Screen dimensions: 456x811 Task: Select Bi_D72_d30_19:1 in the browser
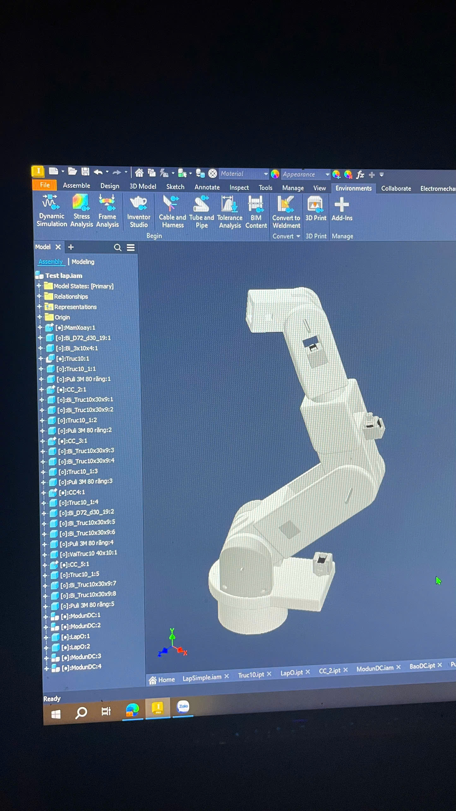(x=83, y=338)
